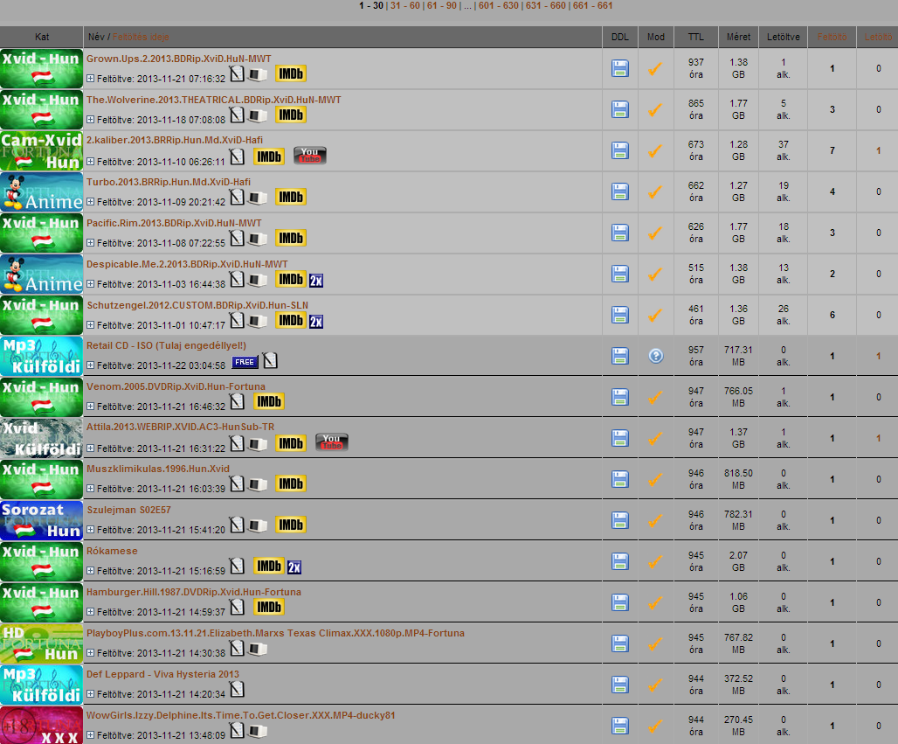Go to page 631 - 660
The height and width of the screenshot is (744, 898).
click(x=546, y=6)
